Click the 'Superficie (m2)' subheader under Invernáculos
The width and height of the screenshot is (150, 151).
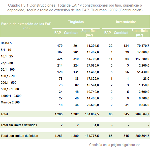140,33
